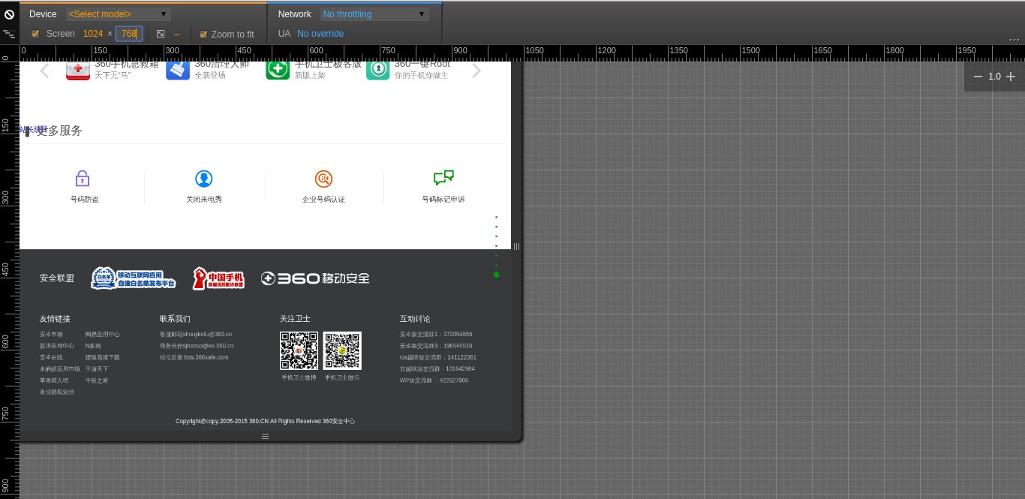Click the business email sjhezuo@ex.360.cn

coord(208,346)
